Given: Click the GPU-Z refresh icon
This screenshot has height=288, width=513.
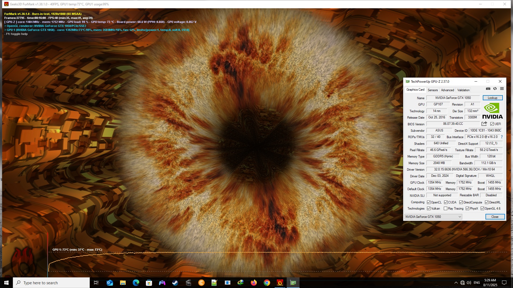Looking at the screenshot, I should (495, 89).
